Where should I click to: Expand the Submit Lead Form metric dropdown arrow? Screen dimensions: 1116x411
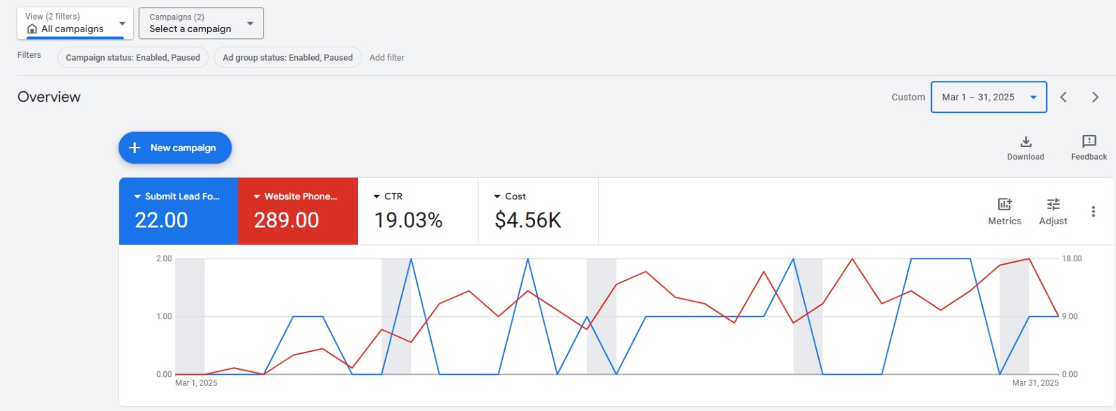(x=137, y=196)
